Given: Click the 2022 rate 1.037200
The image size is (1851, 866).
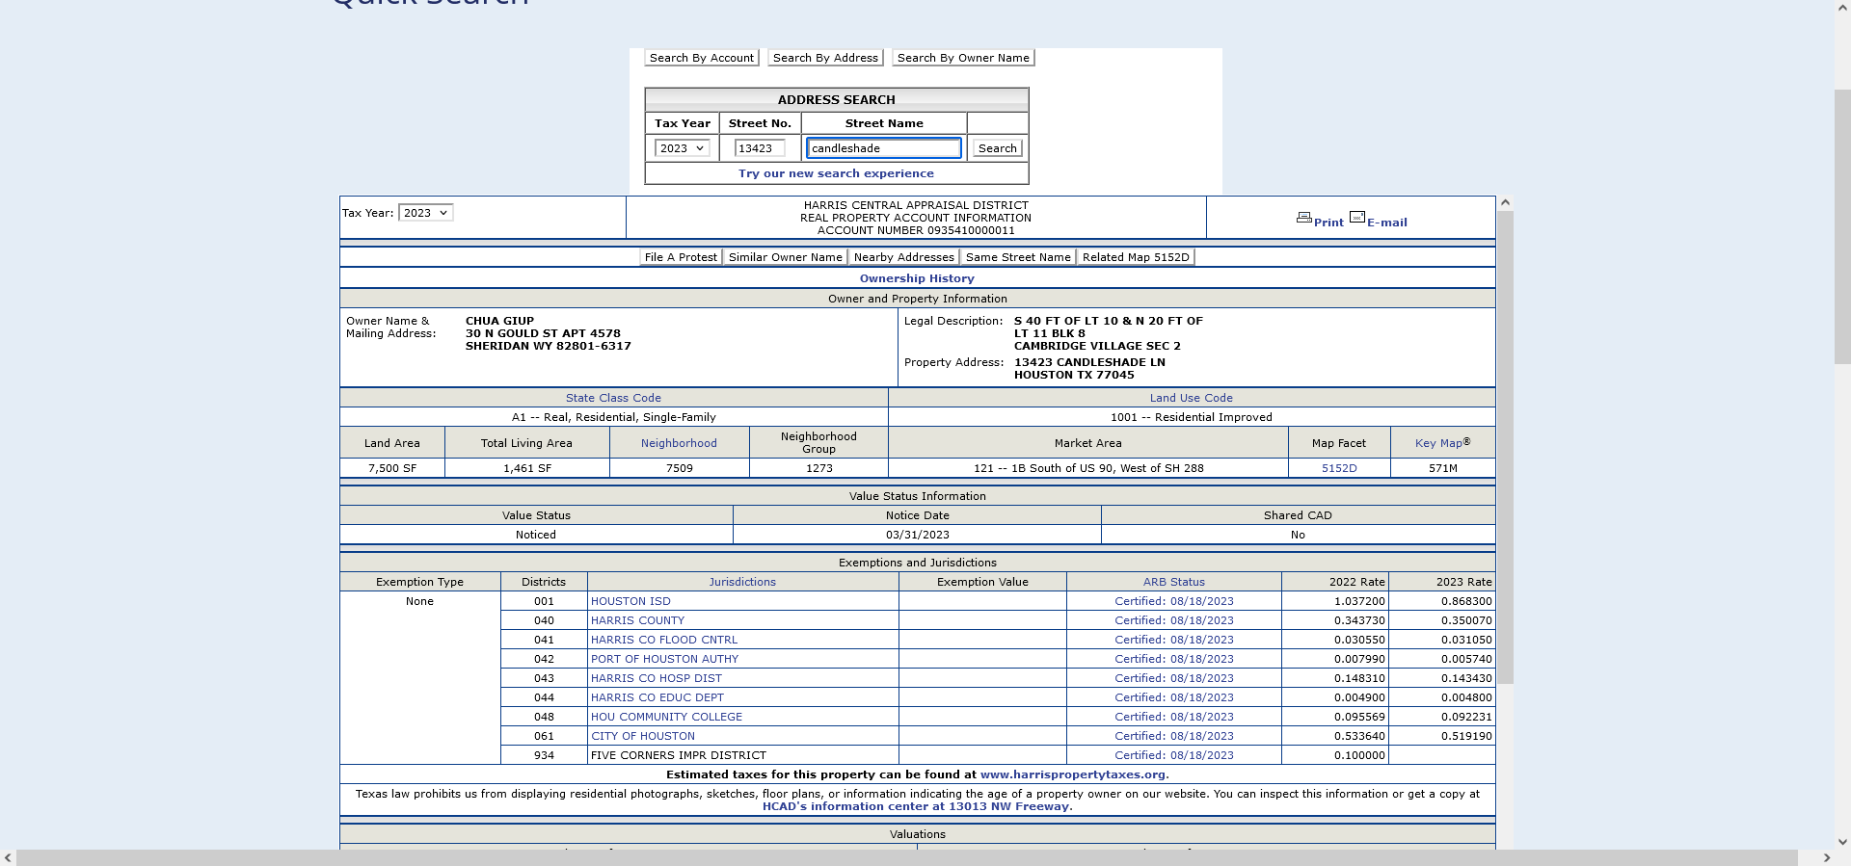Looking at the screenshot, I should pyautogui.click(x=1359, y=601).
